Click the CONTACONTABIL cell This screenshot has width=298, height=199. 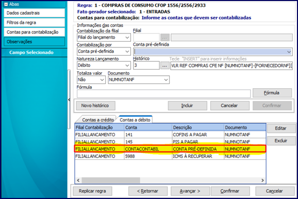148,149
